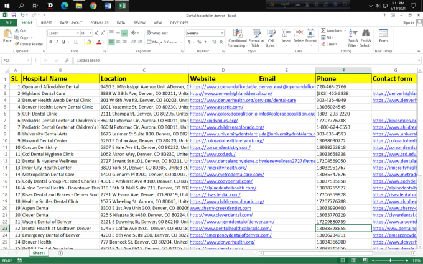Toggle Italic formatting
This screenshot has height=264, width=423.
pos(57,42)
